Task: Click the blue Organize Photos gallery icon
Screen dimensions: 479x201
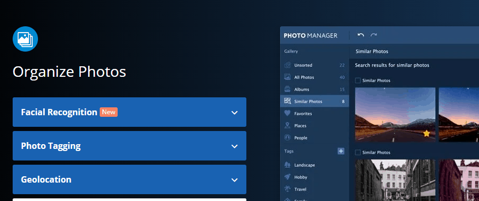Action: coord(25,39)
